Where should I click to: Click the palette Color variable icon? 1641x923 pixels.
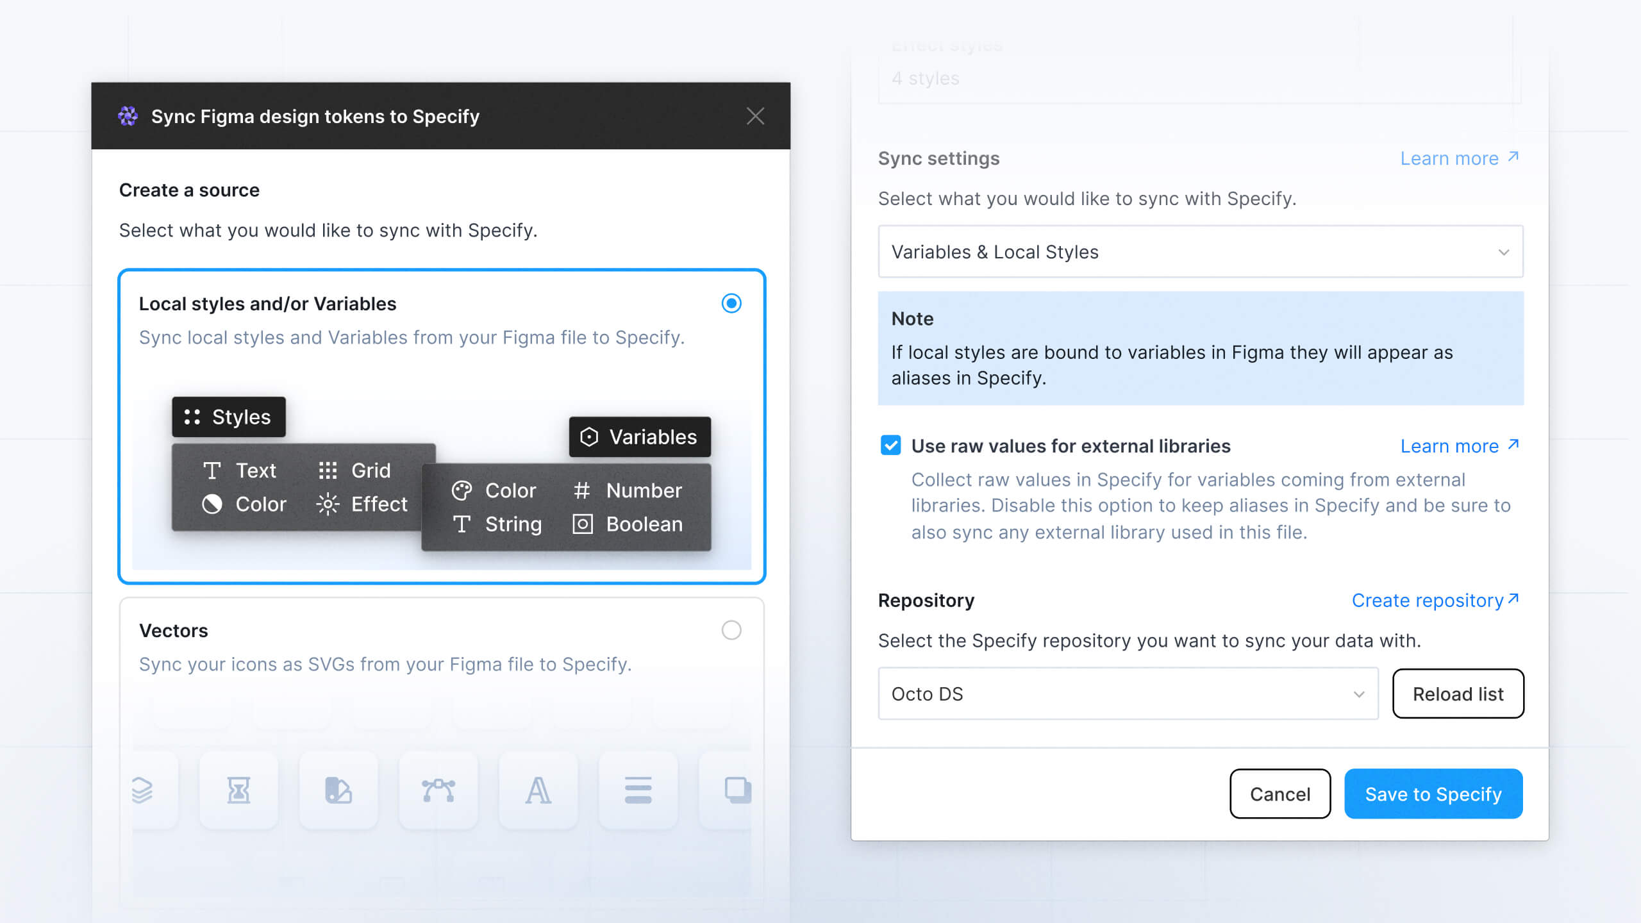click(462, 490)
